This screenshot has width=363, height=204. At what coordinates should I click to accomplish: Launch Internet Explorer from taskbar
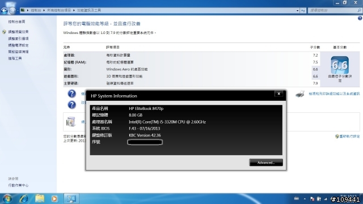24,199
